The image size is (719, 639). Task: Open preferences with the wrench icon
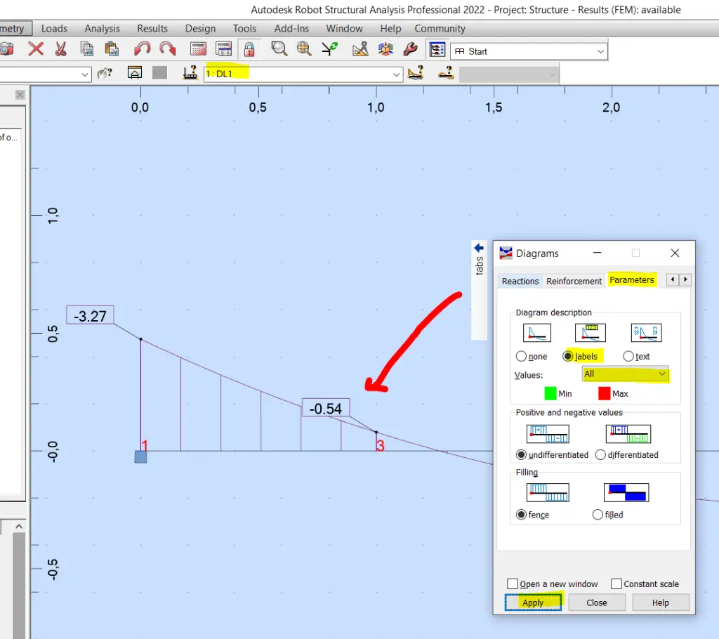[410, 48]
